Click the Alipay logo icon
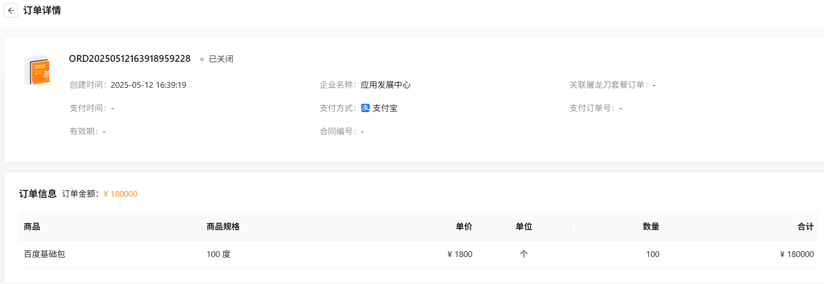824x284 pixels. (x=365, y=108)
